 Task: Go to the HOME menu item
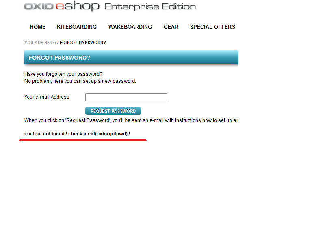pos(38,27)
